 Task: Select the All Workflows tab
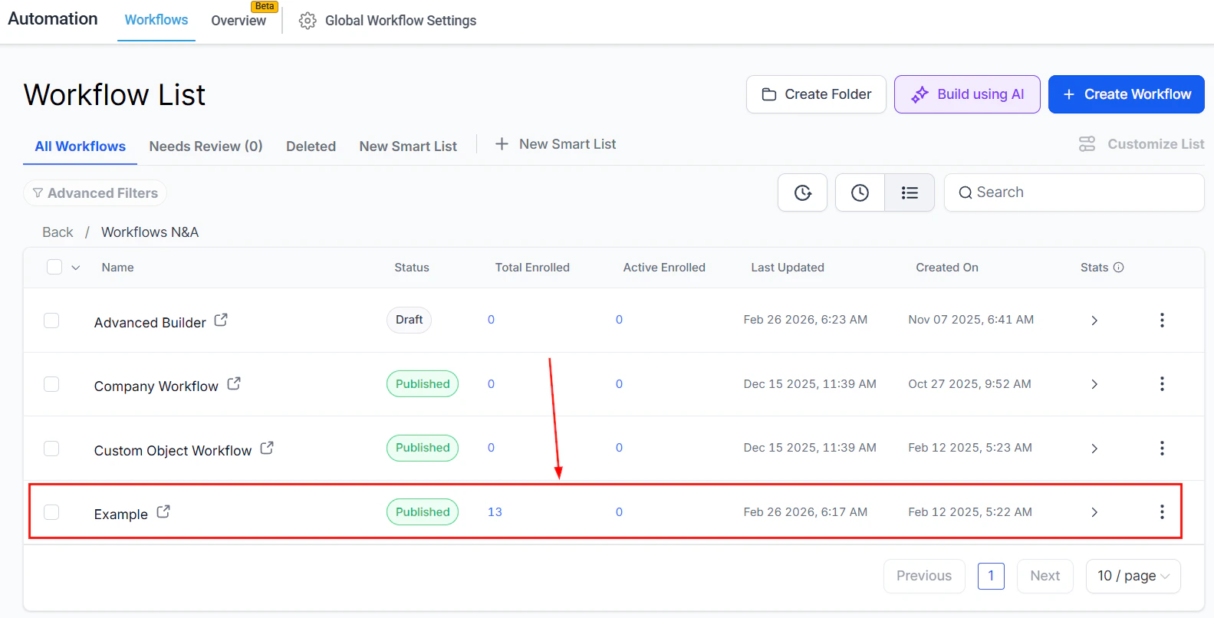(80, 146)
